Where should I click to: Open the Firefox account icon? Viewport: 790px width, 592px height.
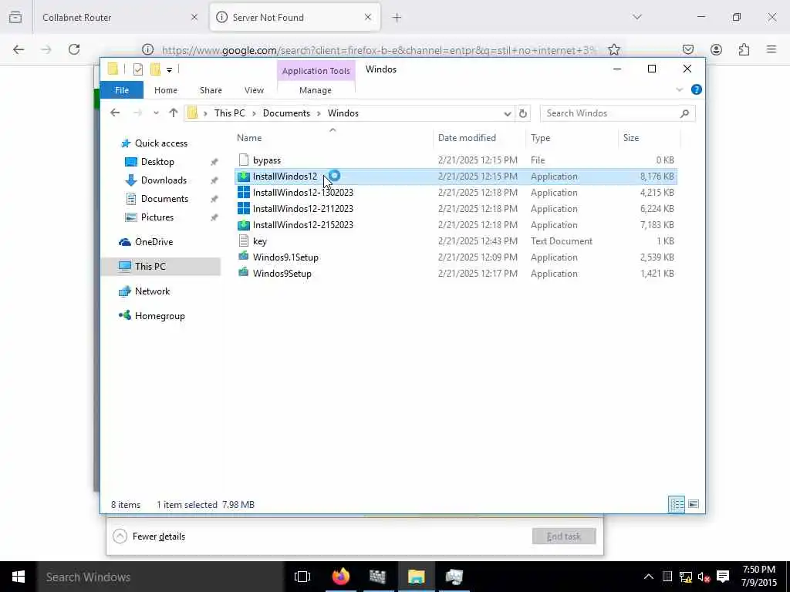(716, 49)
